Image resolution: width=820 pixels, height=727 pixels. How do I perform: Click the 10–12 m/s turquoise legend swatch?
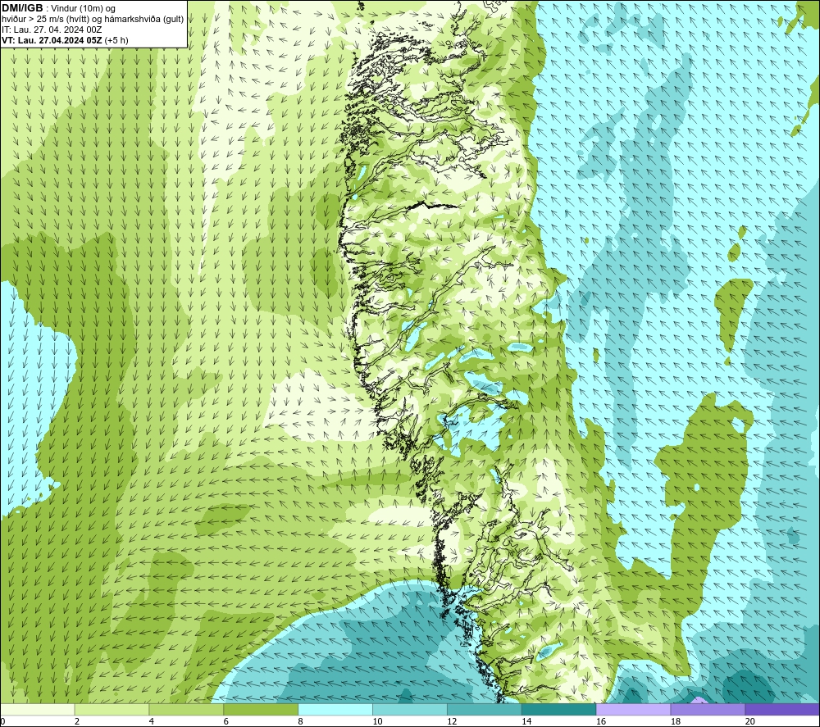pos(410,710)
